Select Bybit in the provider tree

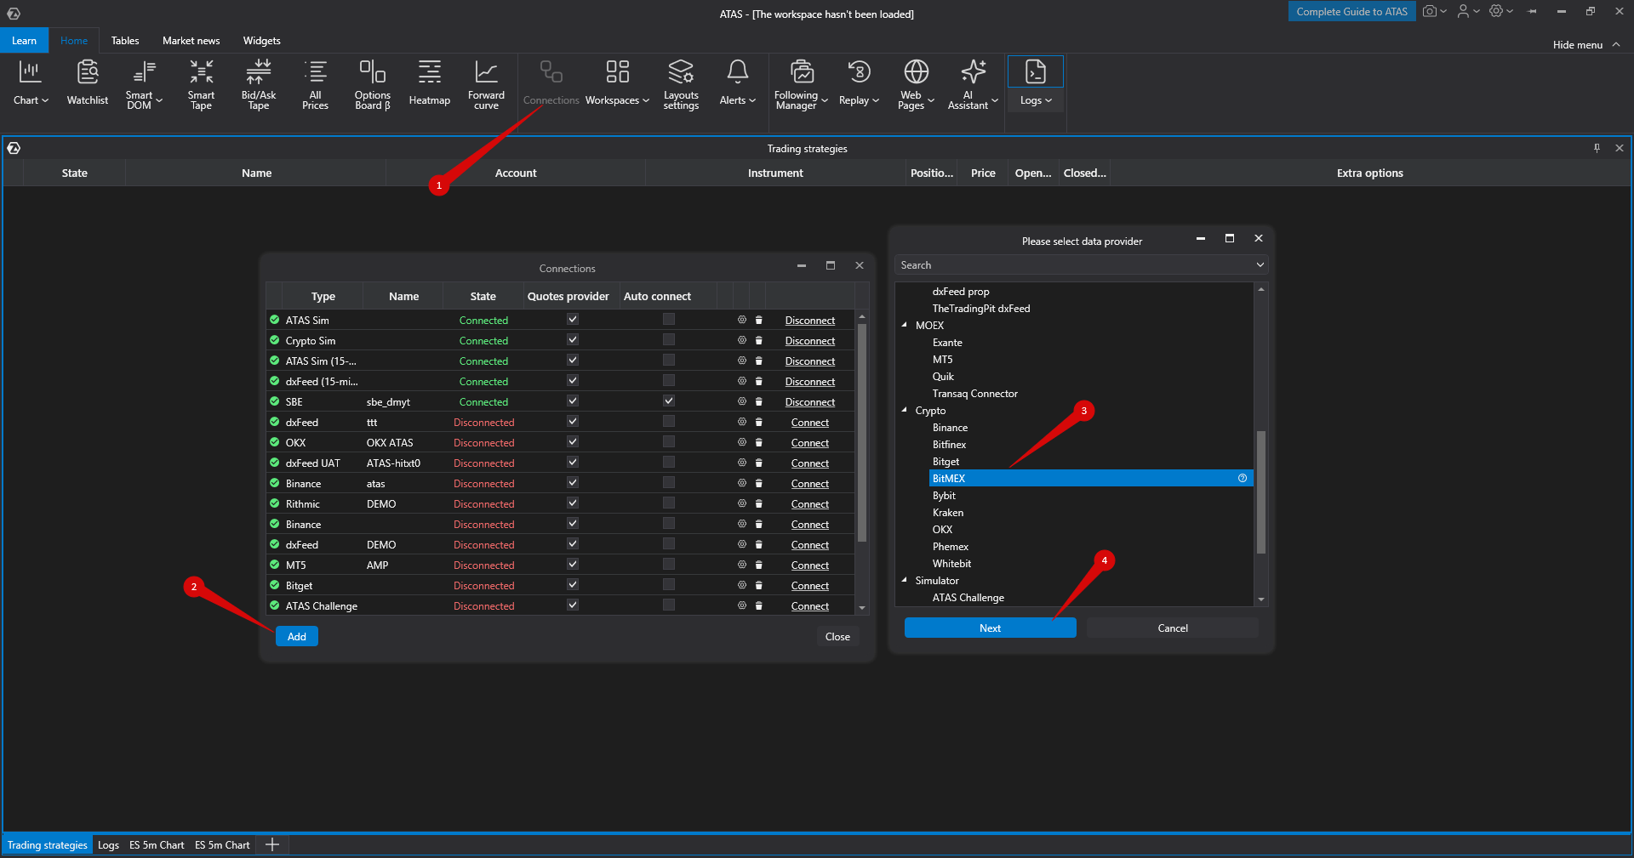point(944,496)
